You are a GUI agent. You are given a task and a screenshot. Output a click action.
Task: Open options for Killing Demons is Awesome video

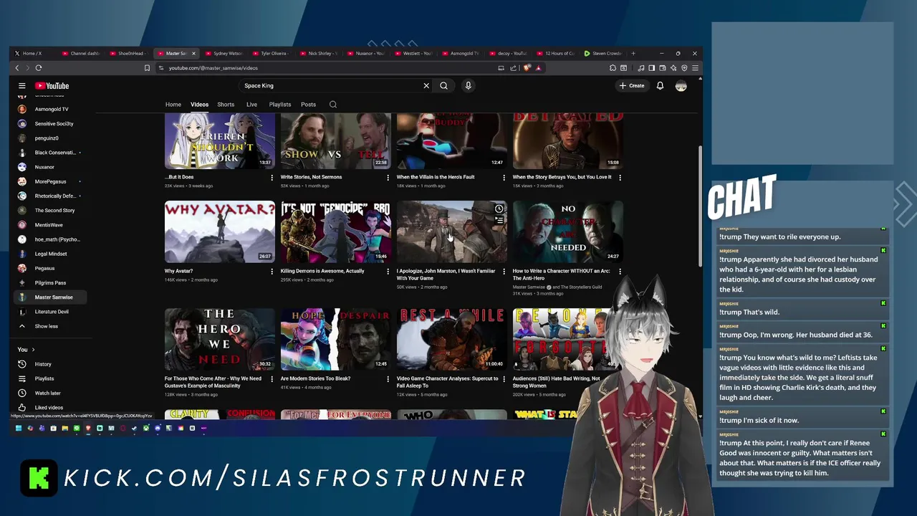pos(388,272)
